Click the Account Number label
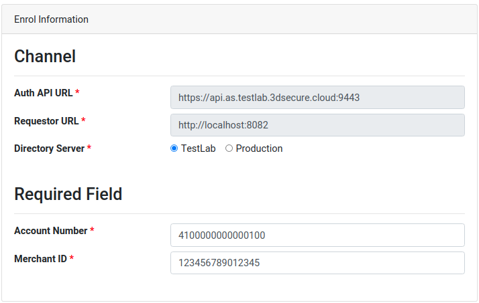 coord(51,231)
